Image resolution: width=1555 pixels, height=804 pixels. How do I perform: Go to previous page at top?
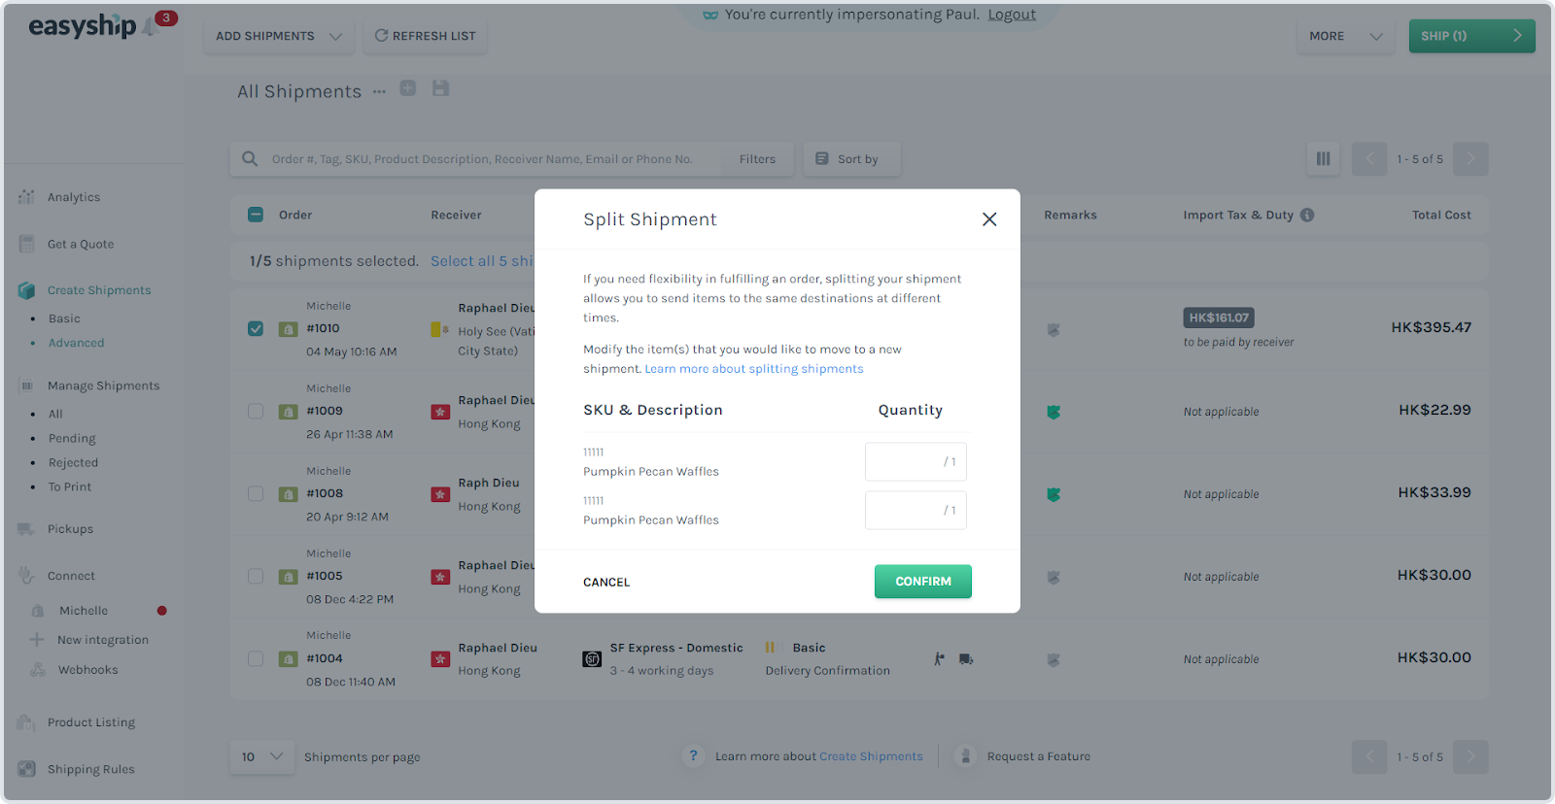pyautogui.click(x=1369, y=158)
